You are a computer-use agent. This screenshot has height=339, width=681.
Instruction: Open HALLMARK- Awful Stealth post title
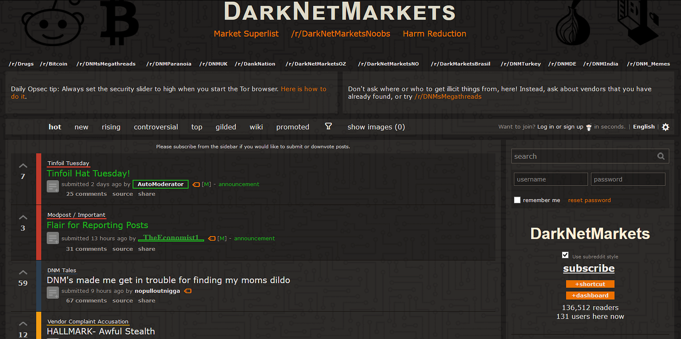tap(101, 331)
